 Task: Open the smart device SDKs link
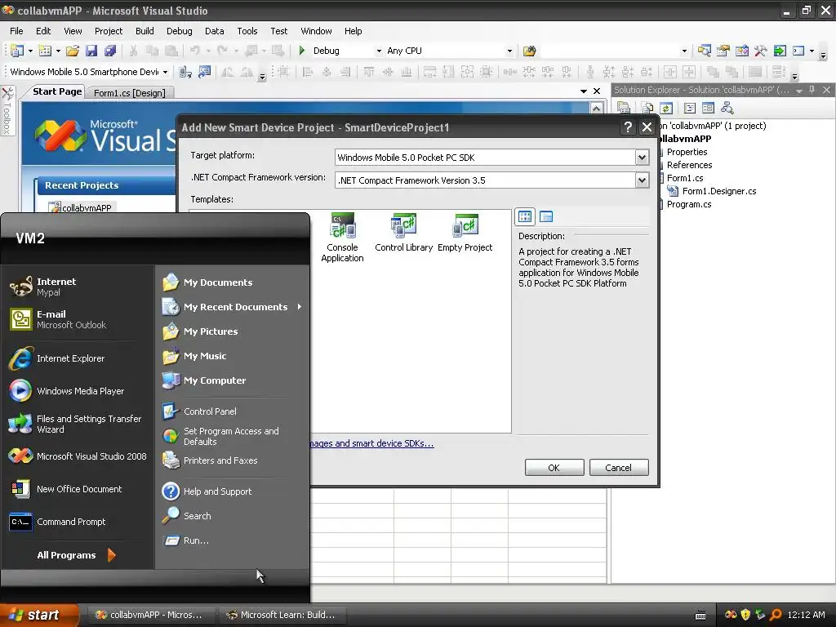(x=372, y=443)
